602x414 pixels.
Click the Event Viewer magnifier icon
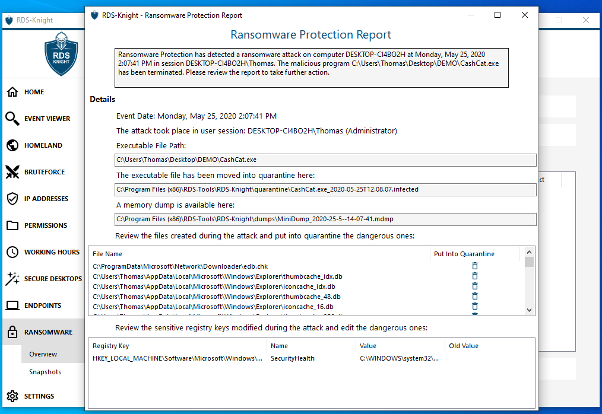(x=12, y=119)
